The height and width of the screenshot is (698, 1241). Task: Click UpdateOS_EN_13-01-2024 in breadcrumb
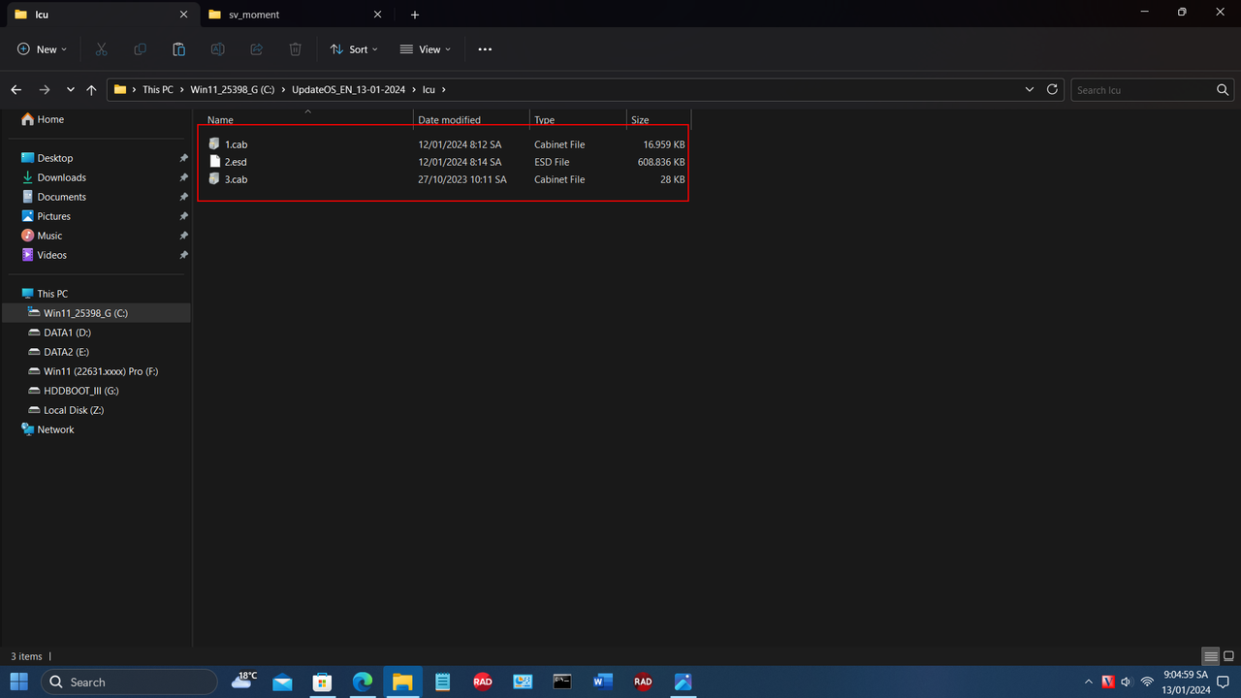(x=350, y=89)
